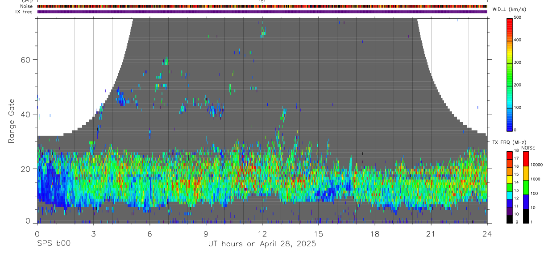Viewport: 548px width, 253px height.
Task: Click the purple TX Freq strip
Action: coord(262,12)
